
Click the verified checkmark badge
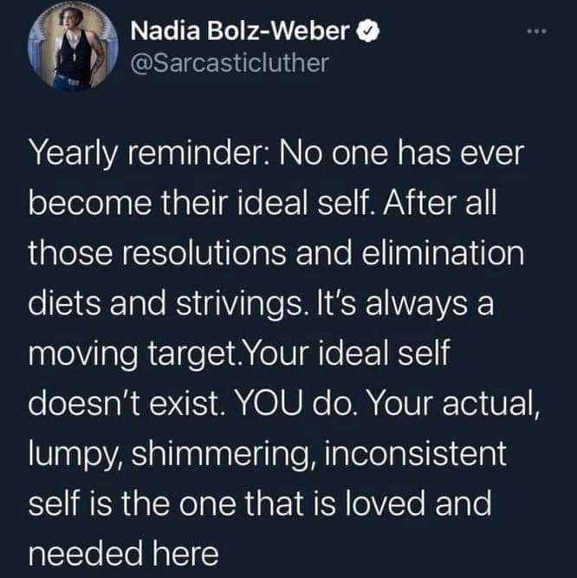(366, 33)
